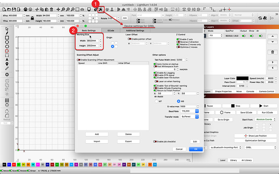Click the Cut scissors icon
Image resolution: width=279 pixels, height=174 pixels.
coord(37,9)
